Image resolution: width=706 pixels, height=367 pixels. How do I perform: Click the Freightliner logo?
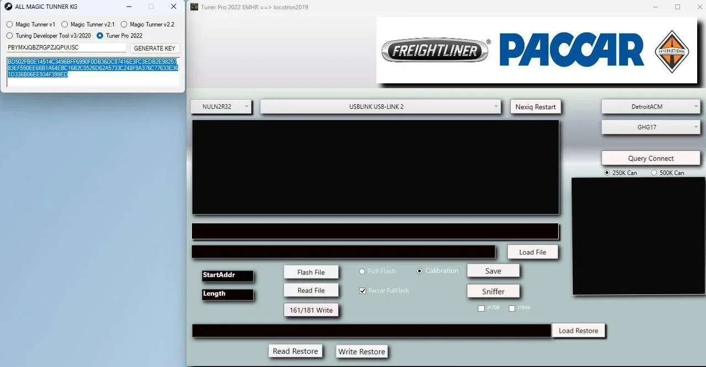[x=434, y=50]
